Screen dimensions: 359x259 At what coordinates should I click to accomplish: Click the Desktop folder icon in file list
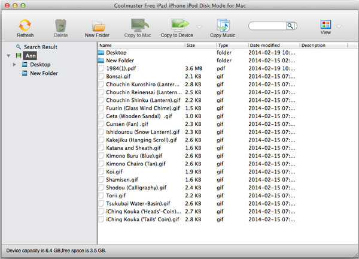pyautogui.click(x=101, y=53)
